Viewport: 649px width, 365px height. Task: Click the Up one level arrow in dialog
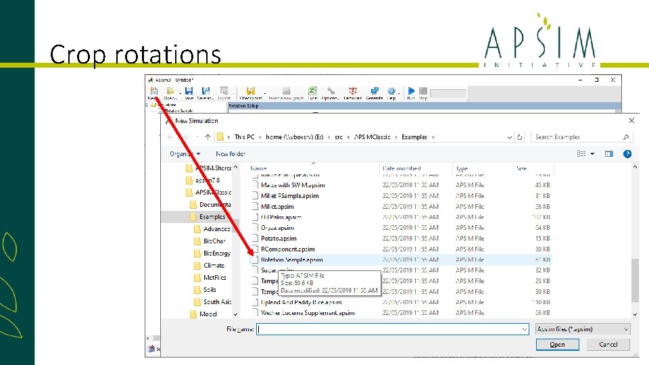(x=208, y=137)
